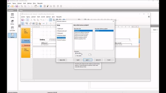This screenshot has height=93, width=166.
Task: Select Sloupcová se dvěma sloupci layout
Action: point(84,34)
